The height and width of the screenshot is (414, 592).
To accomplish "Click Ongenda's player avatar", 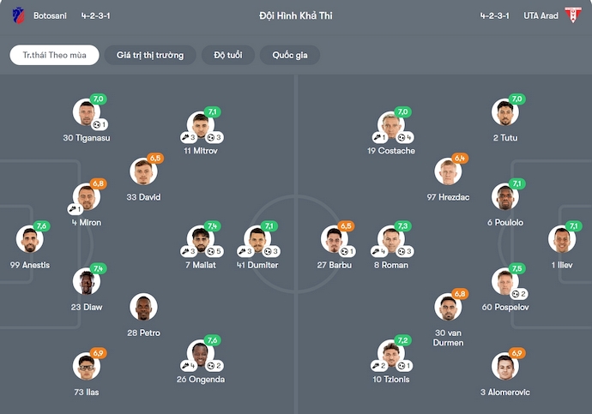I will coord(200,353).
